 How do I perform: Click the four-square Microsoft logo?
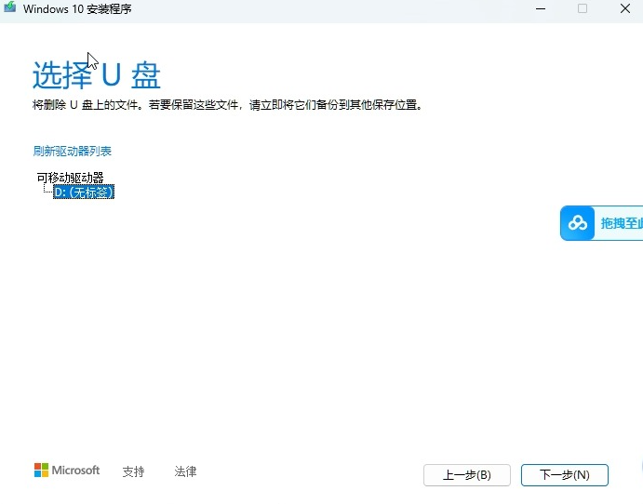click(x=42, y=471)
